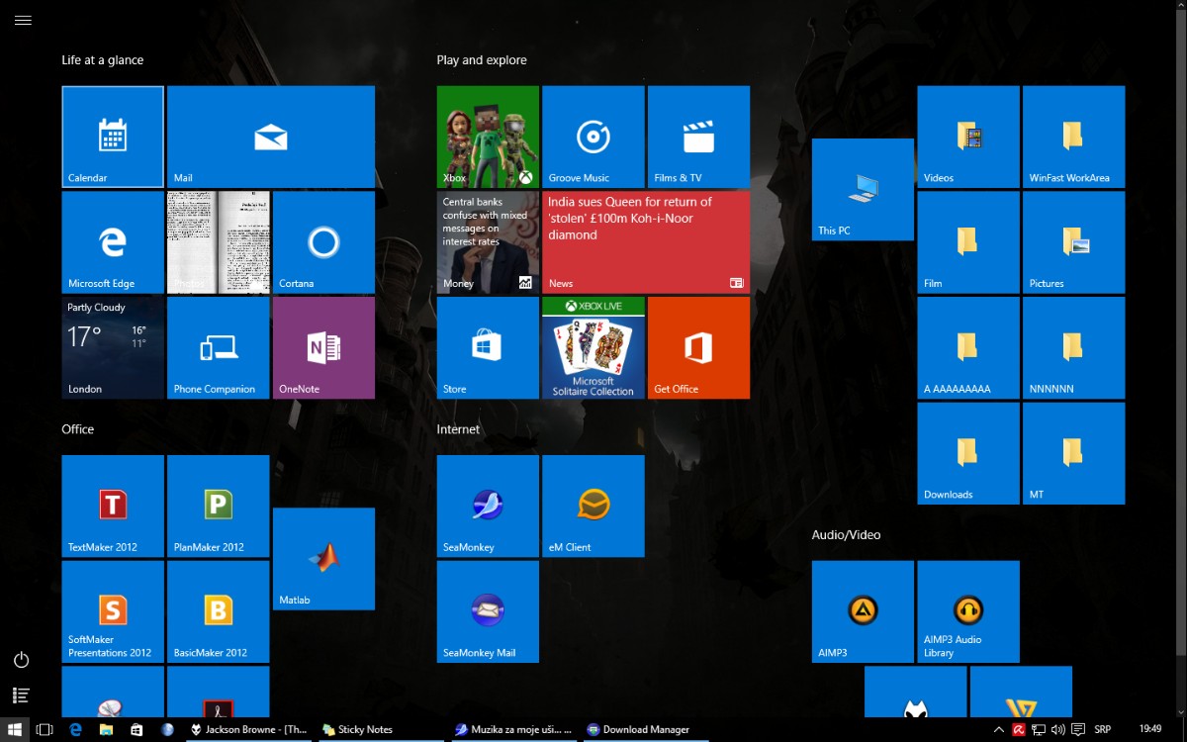Open the All apps list
Image resolution: width=1187 pixels, height=742 pixels.
point(22,696)
